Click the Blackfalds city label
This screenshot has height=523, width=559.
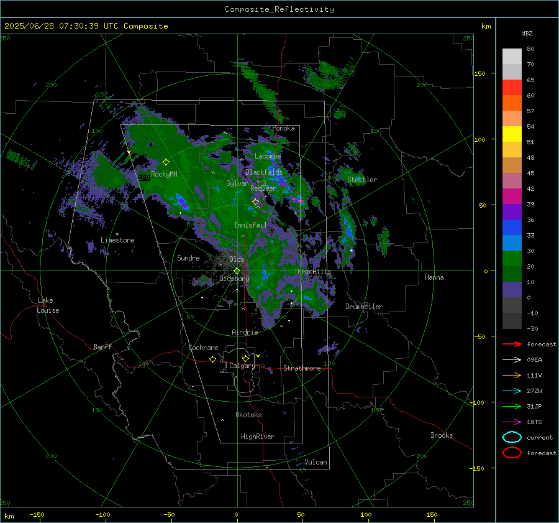(x=264, y=172)
